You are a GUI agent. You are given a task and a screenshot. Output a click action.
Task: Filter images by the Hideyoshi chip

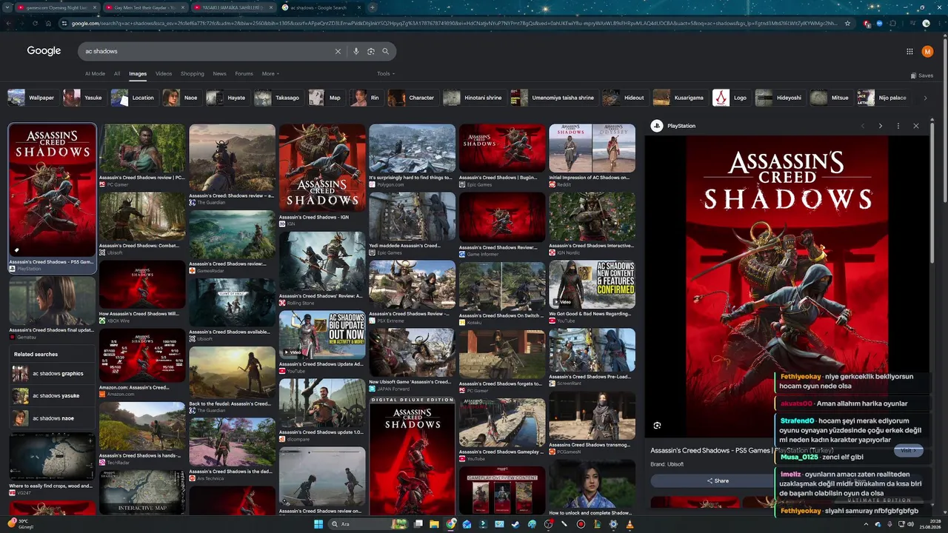coord(780,98)
